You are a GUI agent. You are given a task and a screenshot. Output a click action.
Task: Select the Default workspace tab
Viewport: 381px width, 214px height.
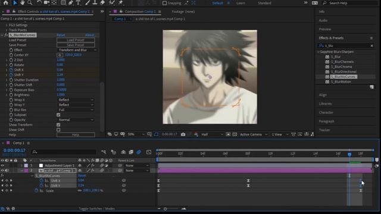(x=218, y=3)
